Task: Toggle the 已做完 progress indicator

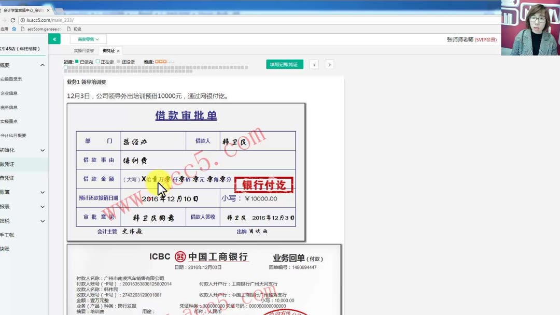Action: (77, 61)
